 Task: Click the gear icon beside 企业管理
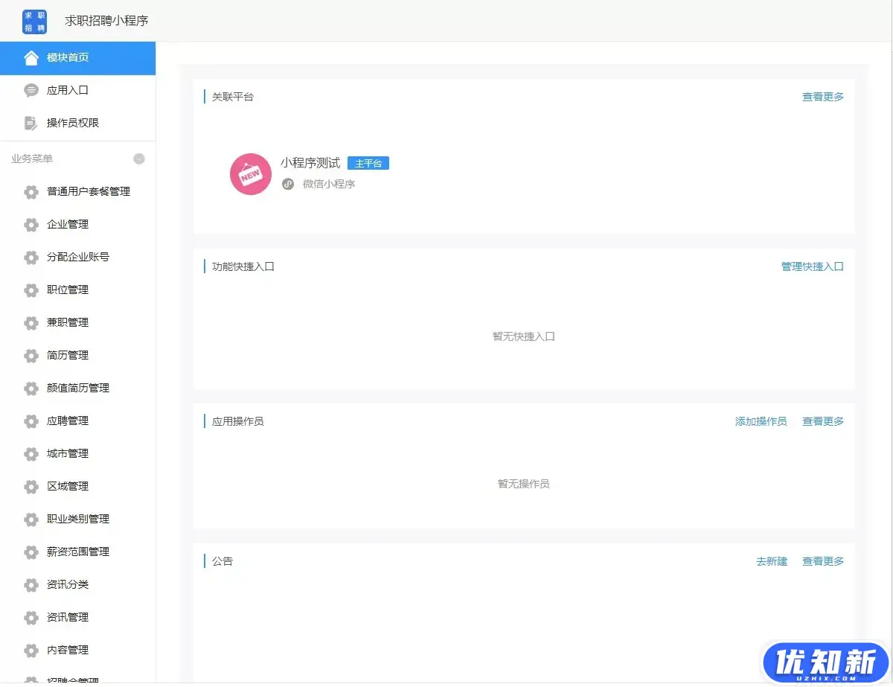coord(31,225)
